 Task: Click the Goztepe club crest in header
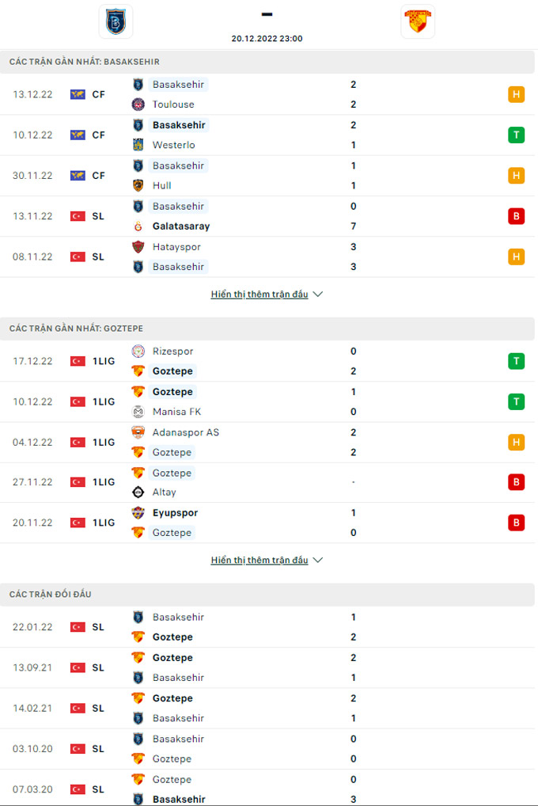point(418,21)
